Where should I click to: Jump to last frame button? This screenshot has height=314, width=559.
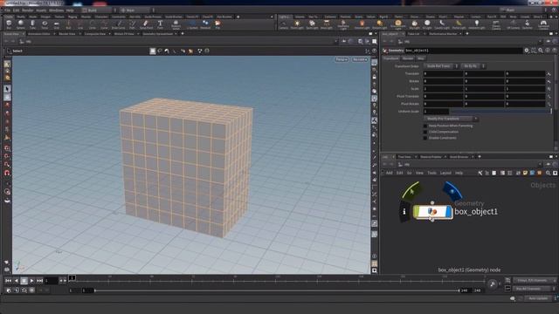40,281
